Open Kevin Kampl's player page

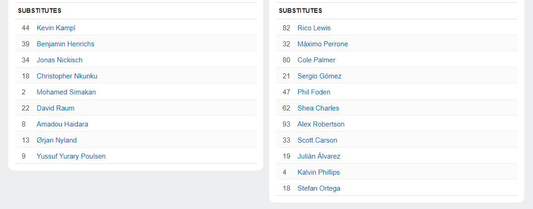click(x=56, y=28)
